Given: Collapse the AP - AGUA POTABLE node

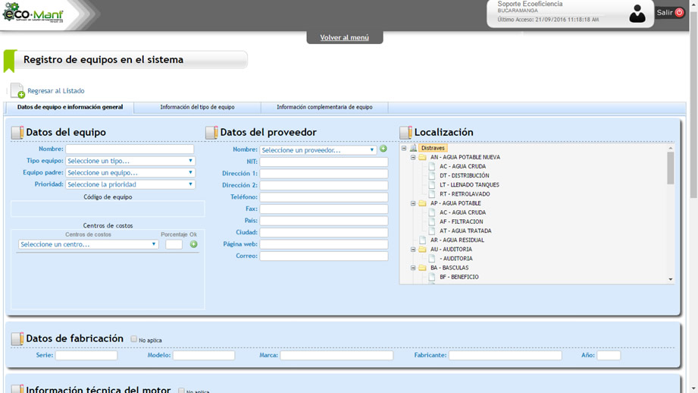Looking at the screenshot, I should pyautogui.click(x=413, y=203).
